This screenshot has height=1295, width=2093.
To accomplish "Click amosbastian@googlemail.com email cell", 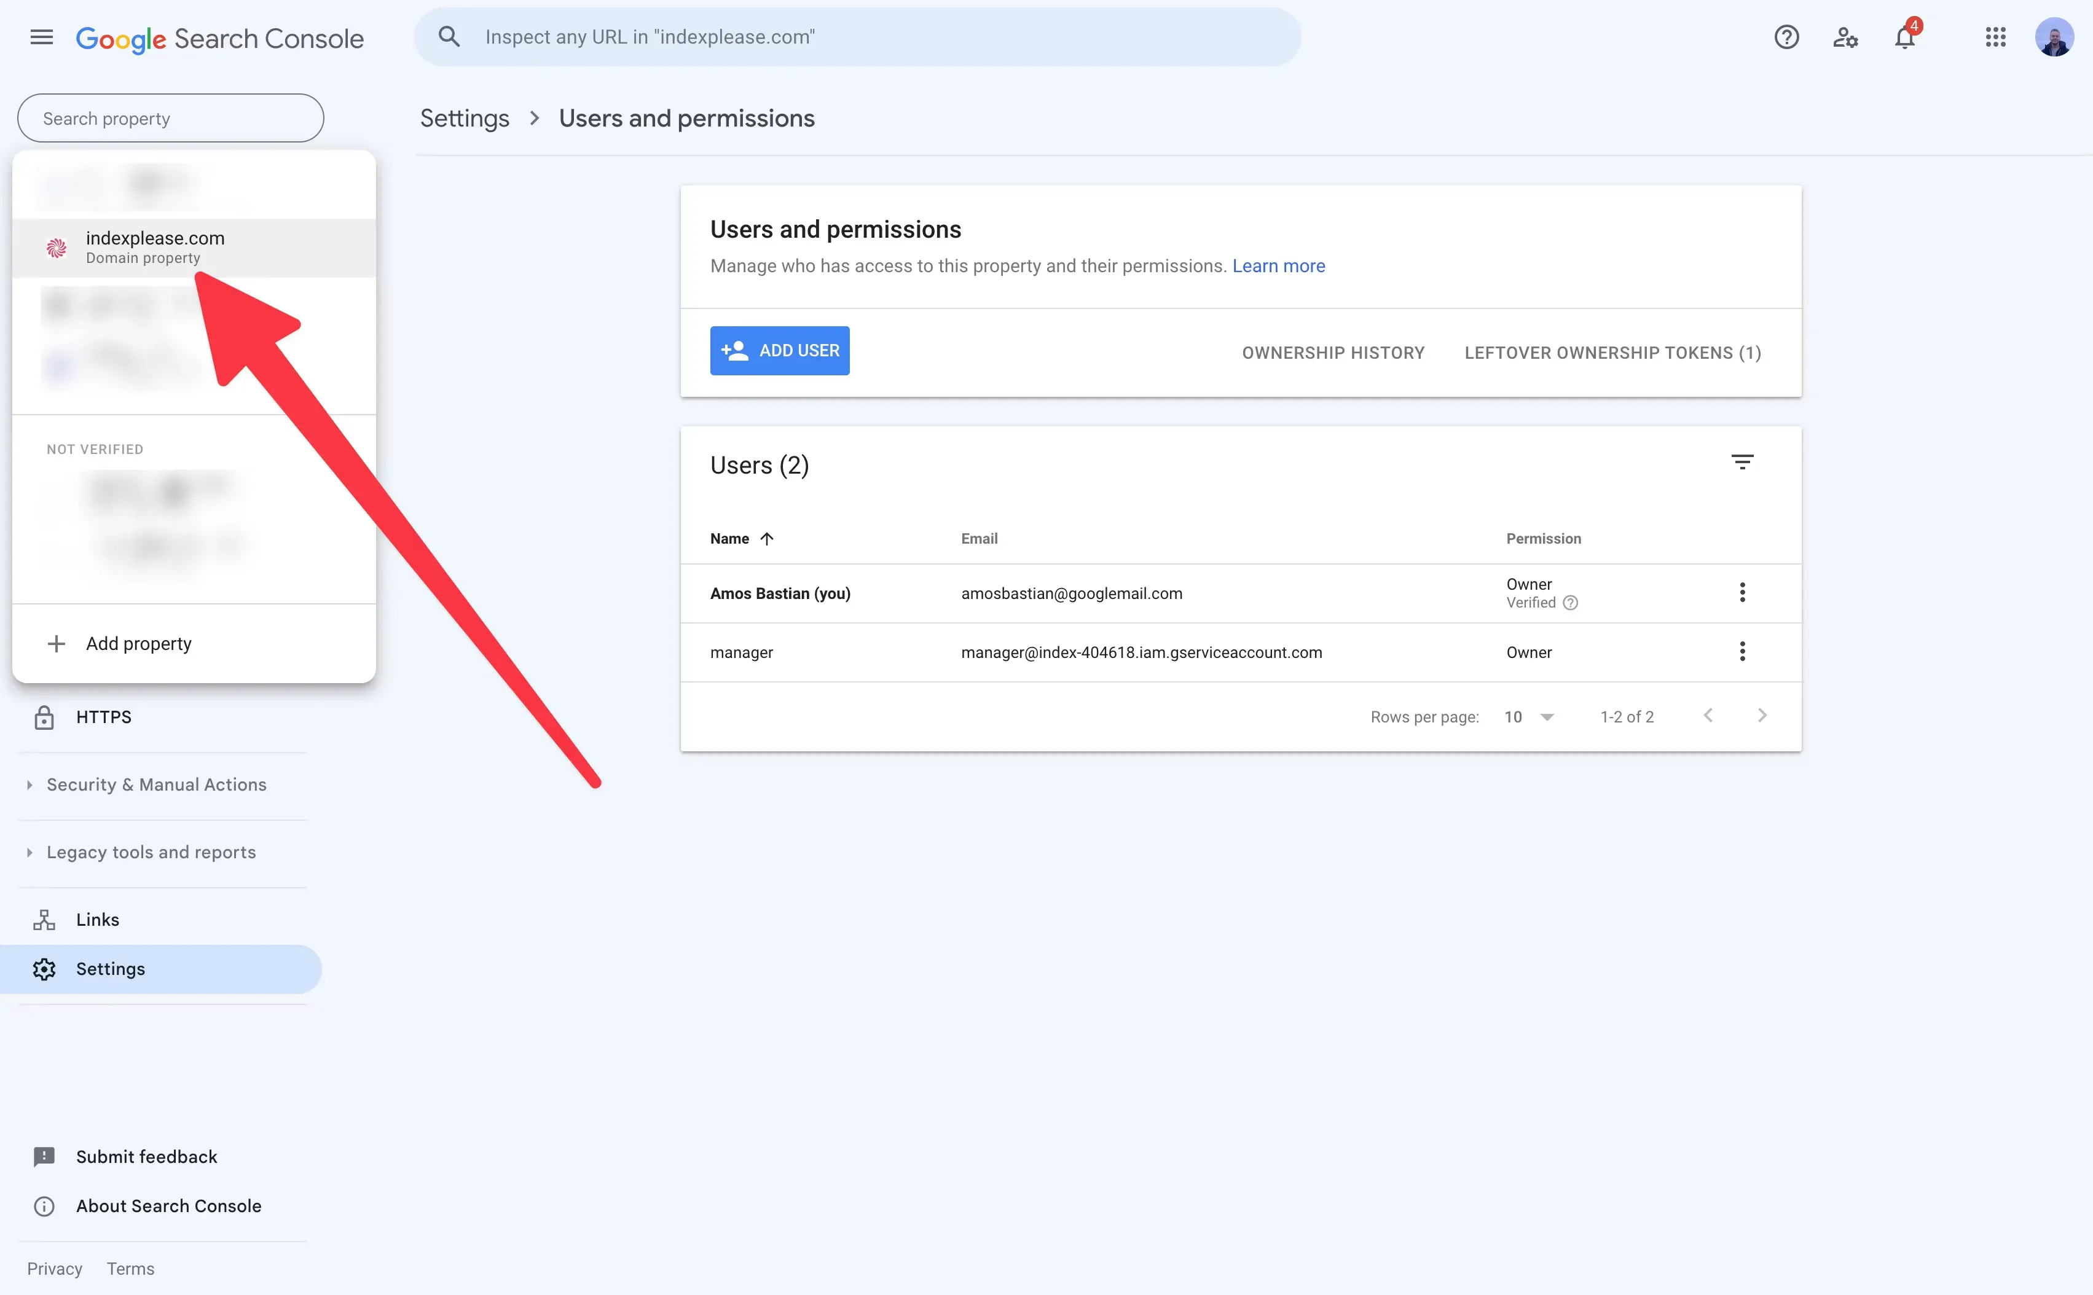I will [x=1071, y=593].
